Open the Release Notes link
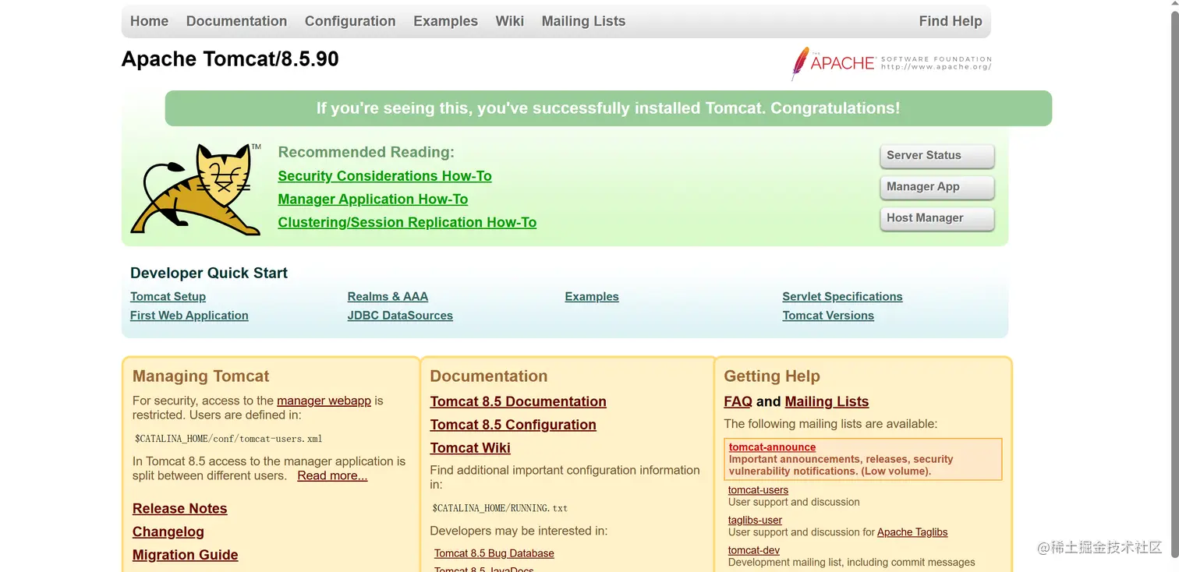Screen dimensions: 1179x572 [179, 509]
